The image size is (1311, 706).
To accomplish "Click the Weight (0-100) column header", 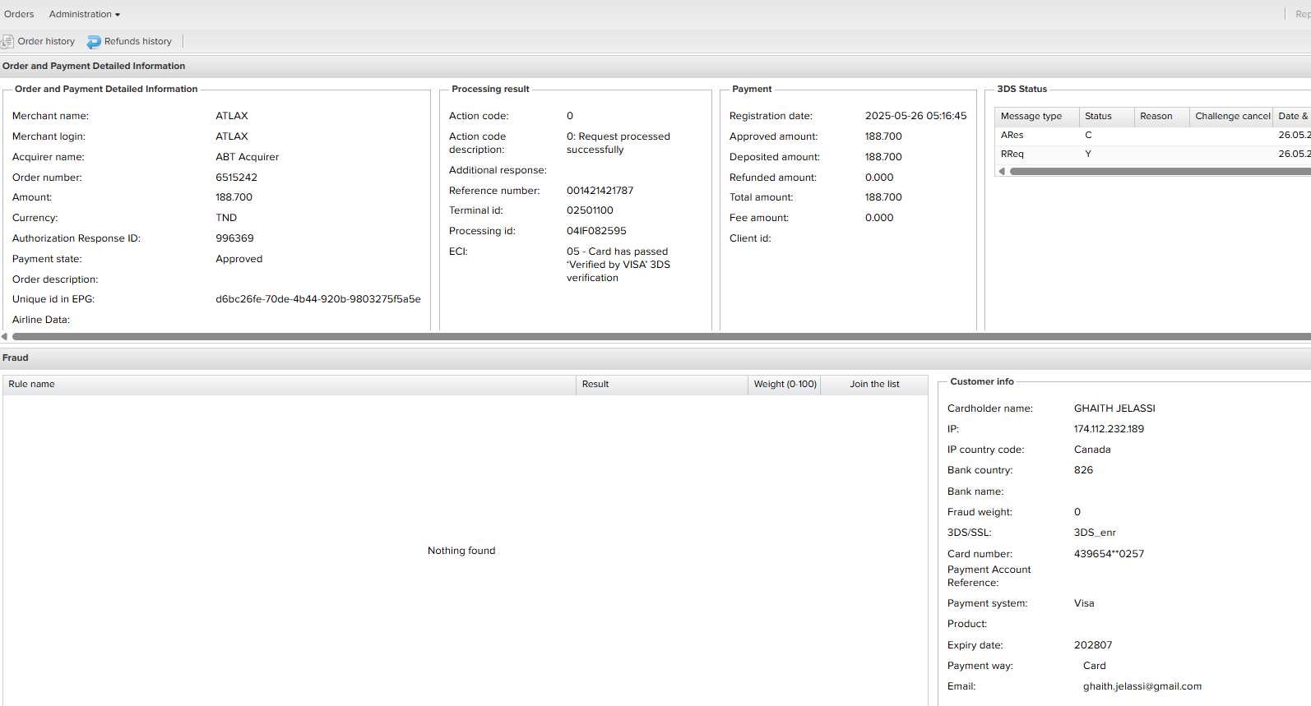I will [x=785, y=384].
